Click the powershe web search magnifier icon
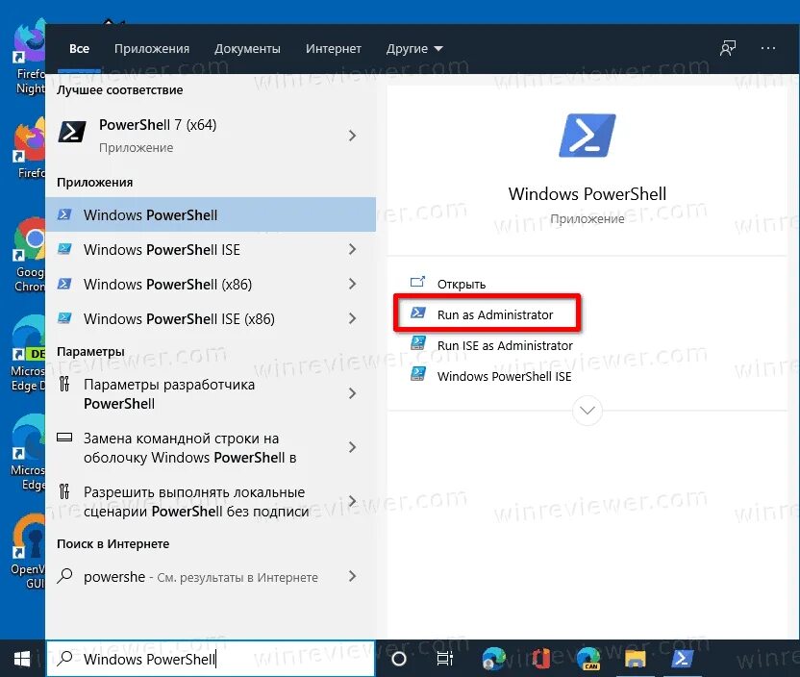The height and width of the screenshot is (677, 800). [x=64, y=576]
